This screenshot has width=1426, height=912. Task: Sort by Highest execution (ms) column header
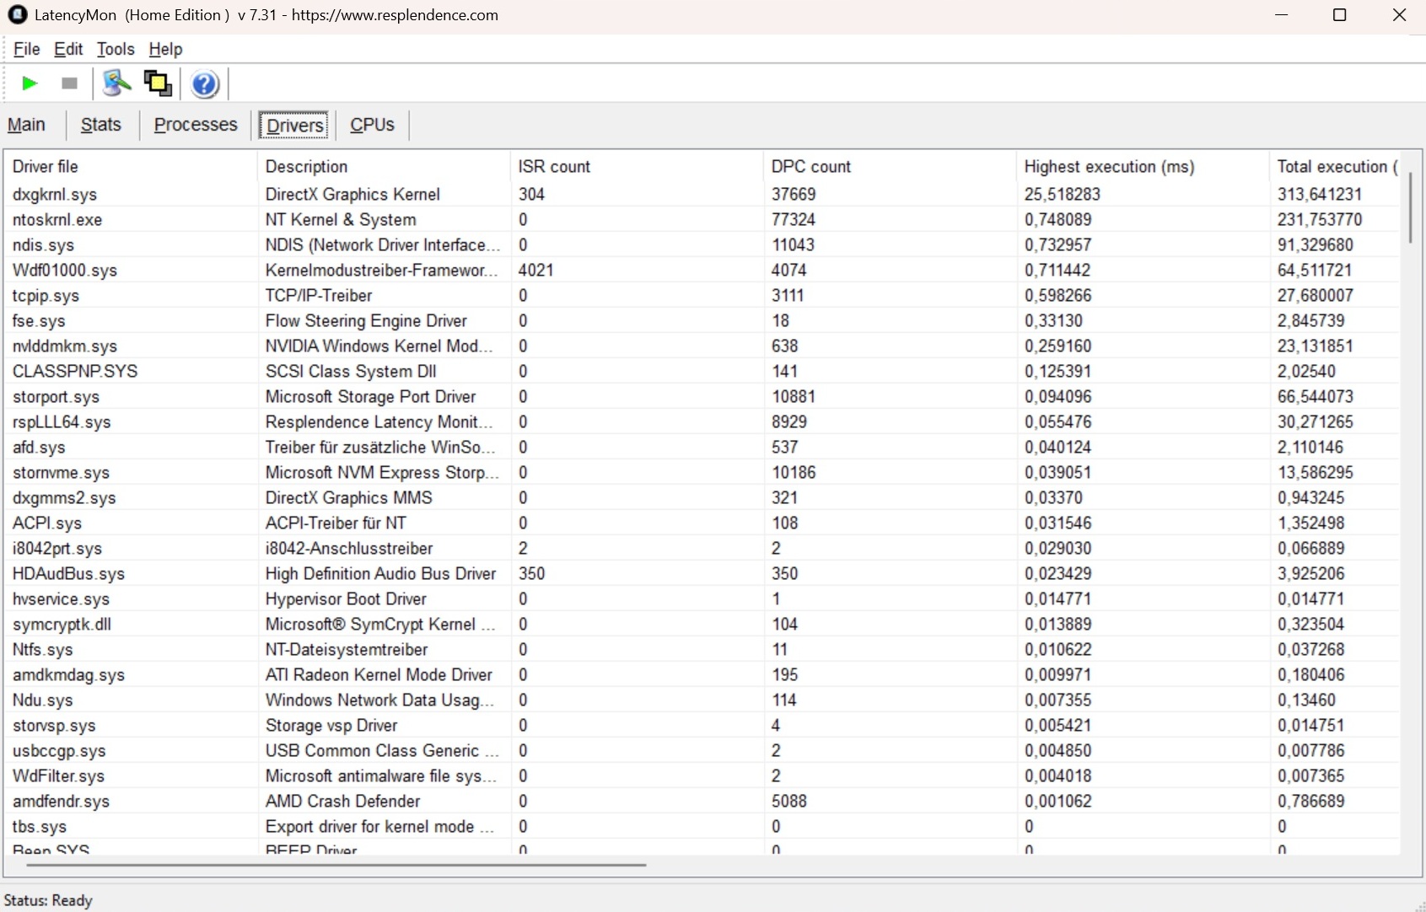click(x=1143, y=167)
